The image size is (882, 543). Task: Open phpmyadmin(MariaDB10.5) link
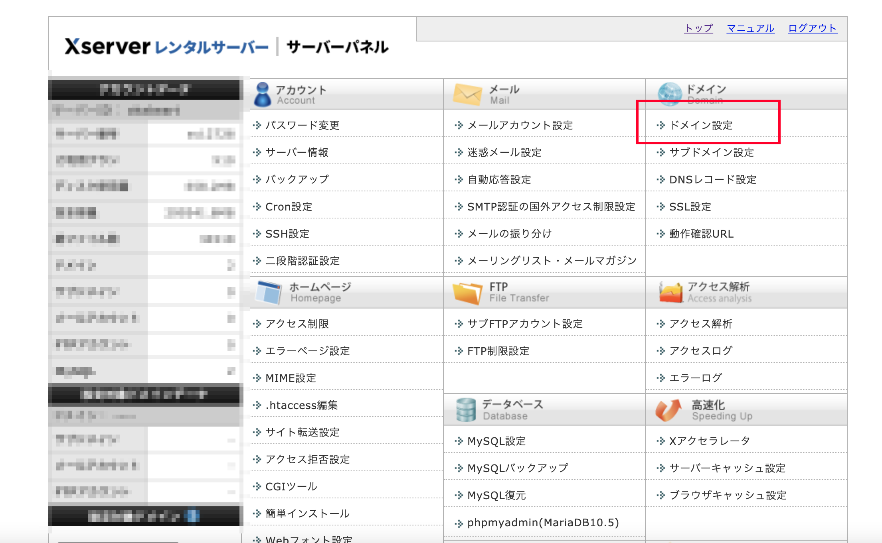tap(543, 522)
